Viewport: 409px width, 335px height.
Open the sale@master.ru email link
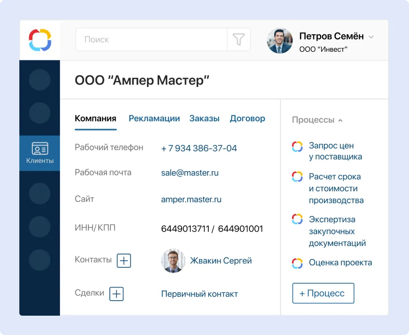coord(189,172)
